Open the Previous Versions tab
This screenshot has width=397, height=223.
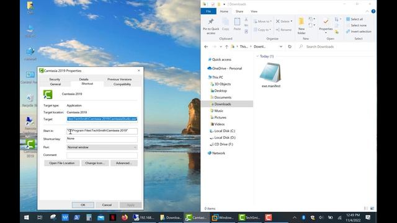[x=120, y=79]
